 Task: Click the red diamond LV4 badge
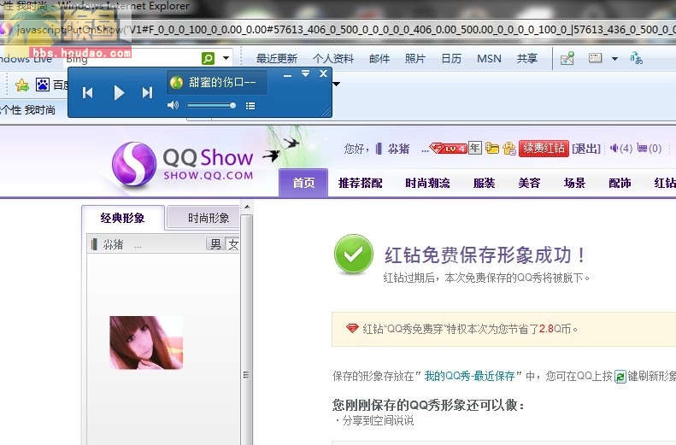click(x=449, y=149)
